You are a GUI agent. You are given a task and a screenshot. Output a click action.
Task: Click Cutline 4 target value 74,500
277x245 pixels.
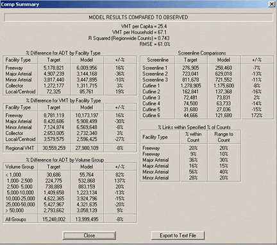click(190, 104)
